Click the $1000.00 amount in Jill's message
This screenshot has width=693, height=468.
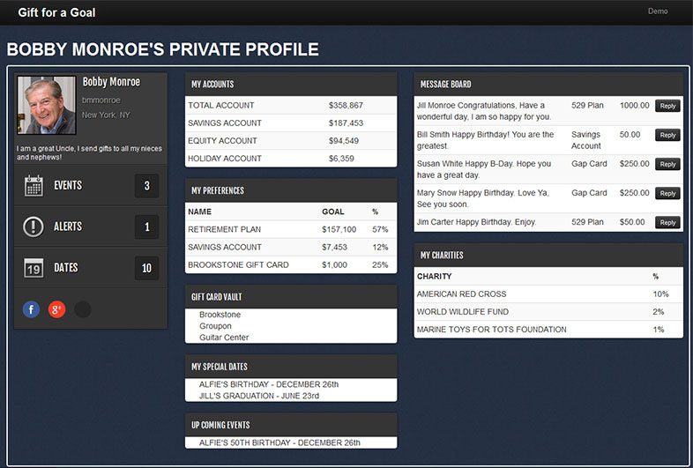coord(634,105)
